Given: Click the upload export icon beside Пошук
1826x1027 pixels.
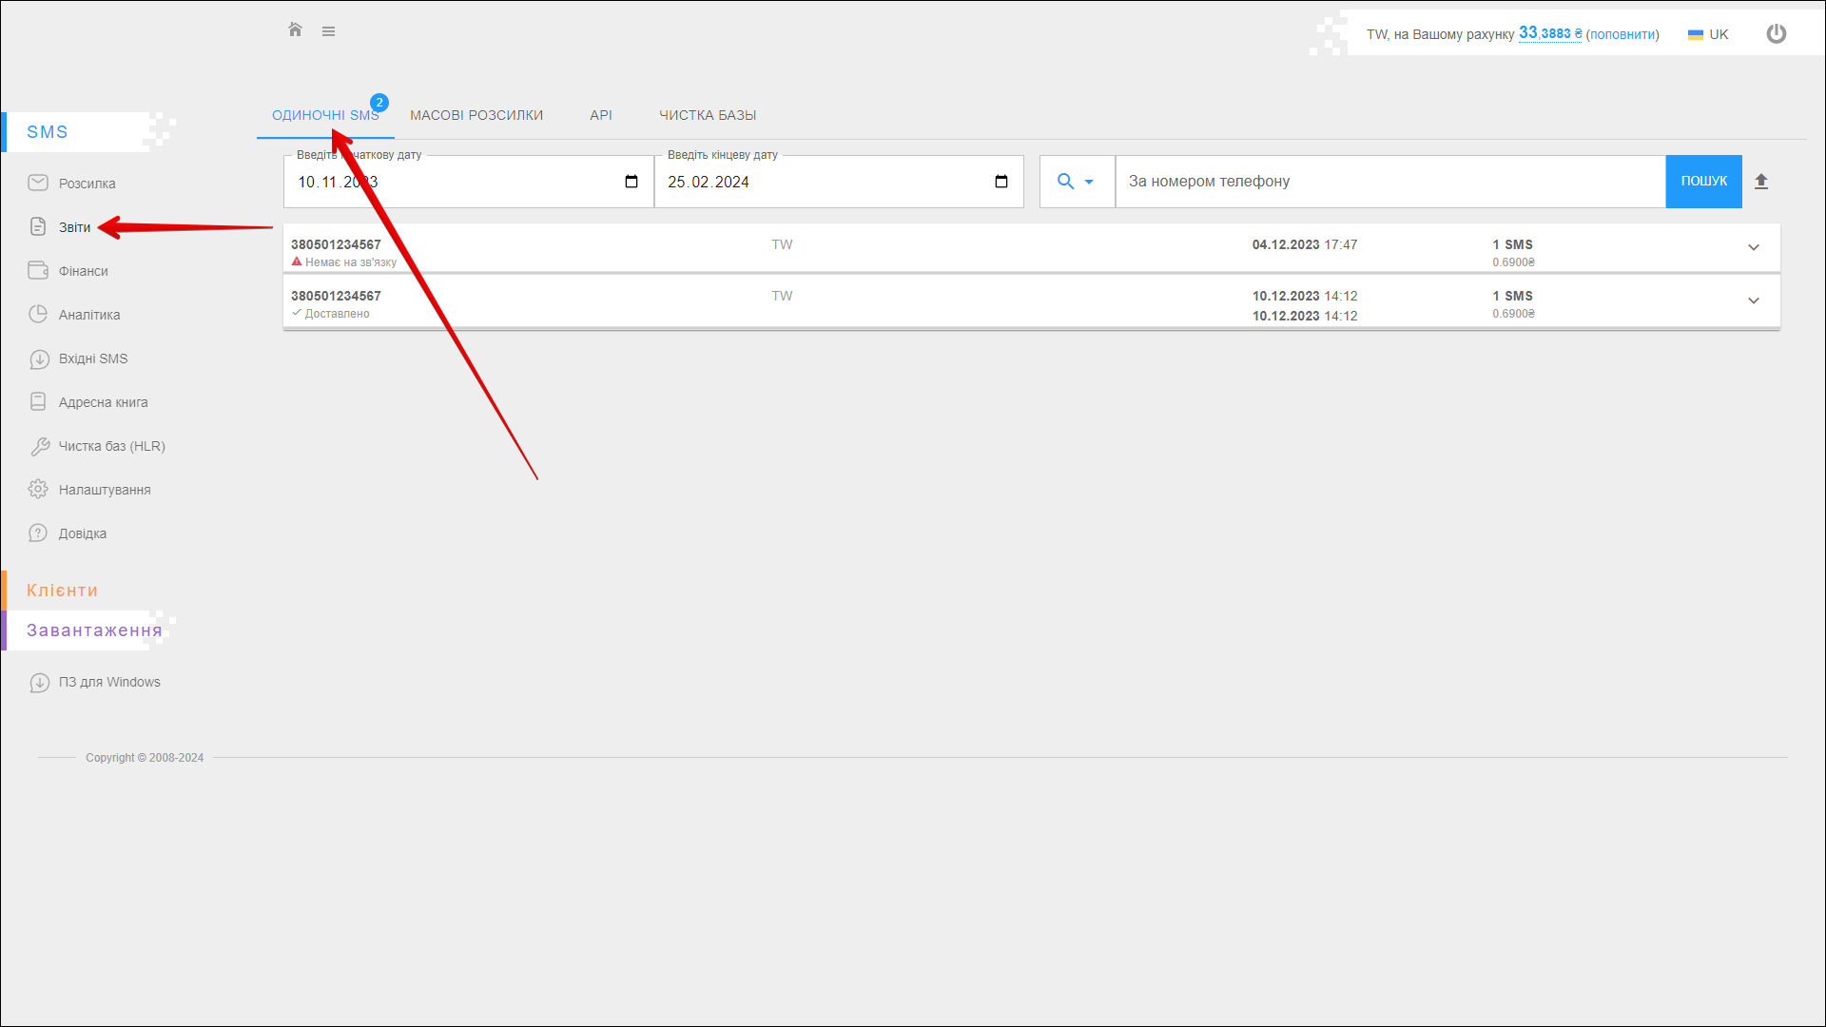Looking at the screenshot, I should [x=1760, y=182].
